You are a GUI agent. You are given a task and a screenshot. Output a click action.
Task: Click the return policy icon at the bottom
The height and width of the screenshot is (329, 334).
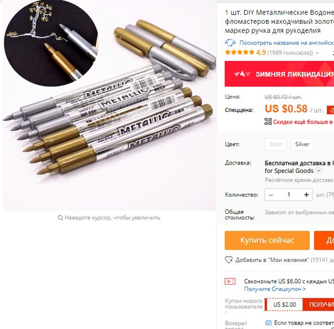(x=268, y=323)
